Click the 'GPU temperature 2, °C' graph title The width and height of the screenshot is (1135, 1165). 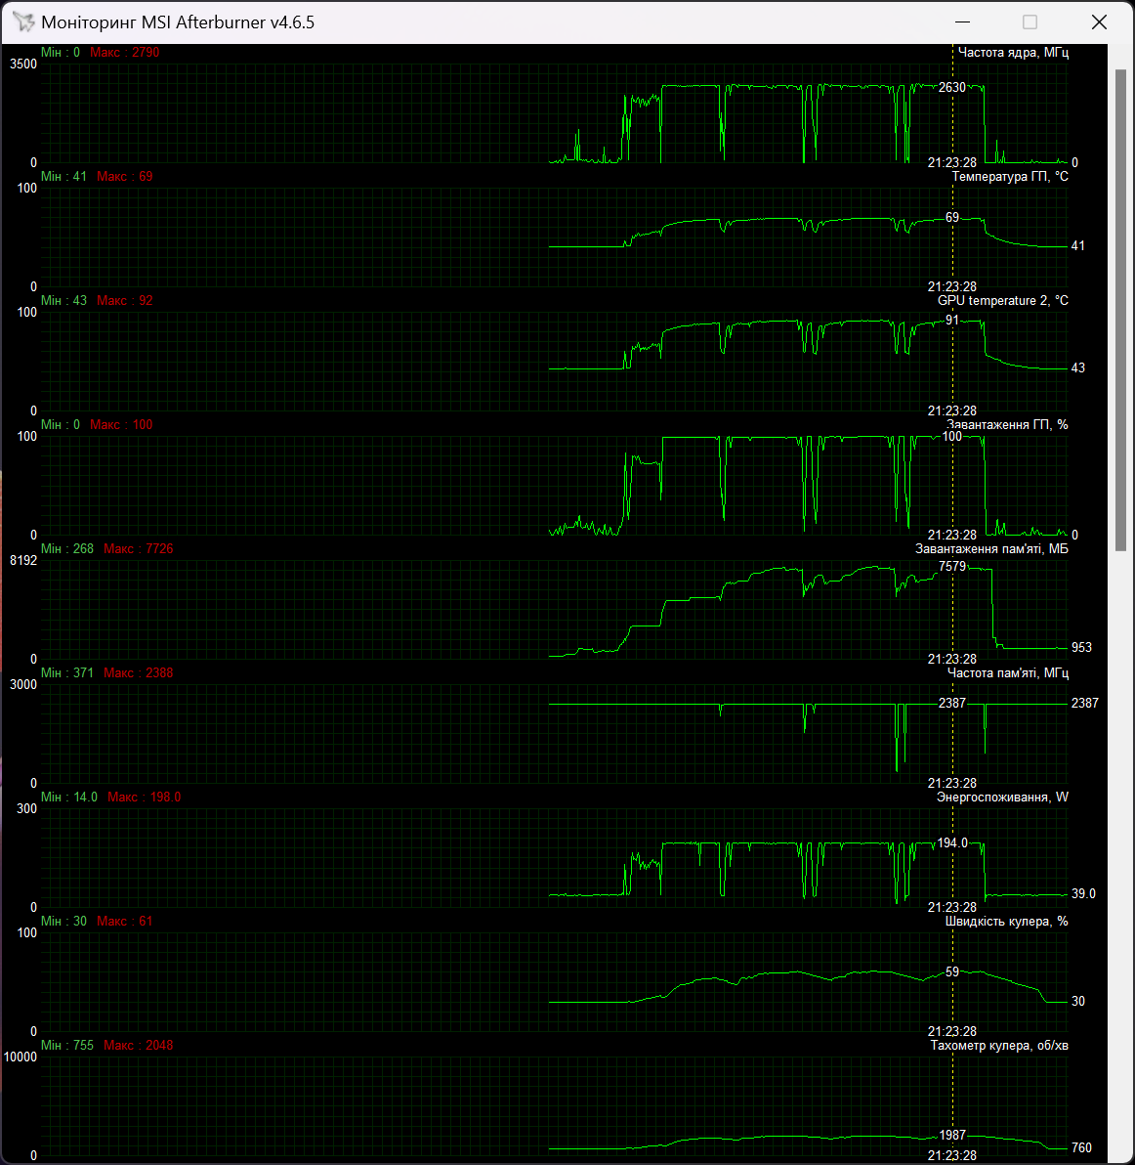click(x=1003, y=300)
